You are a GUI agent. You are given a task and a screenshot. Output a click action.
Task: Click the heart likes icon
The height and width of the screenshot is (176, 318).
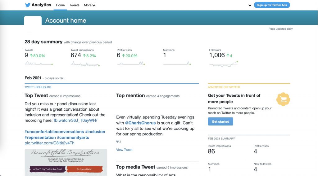[117, 142]
